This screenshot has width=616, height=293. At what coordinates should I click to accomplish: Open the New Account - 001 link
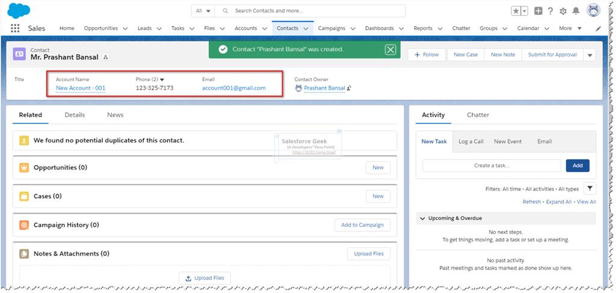(81, 88)
